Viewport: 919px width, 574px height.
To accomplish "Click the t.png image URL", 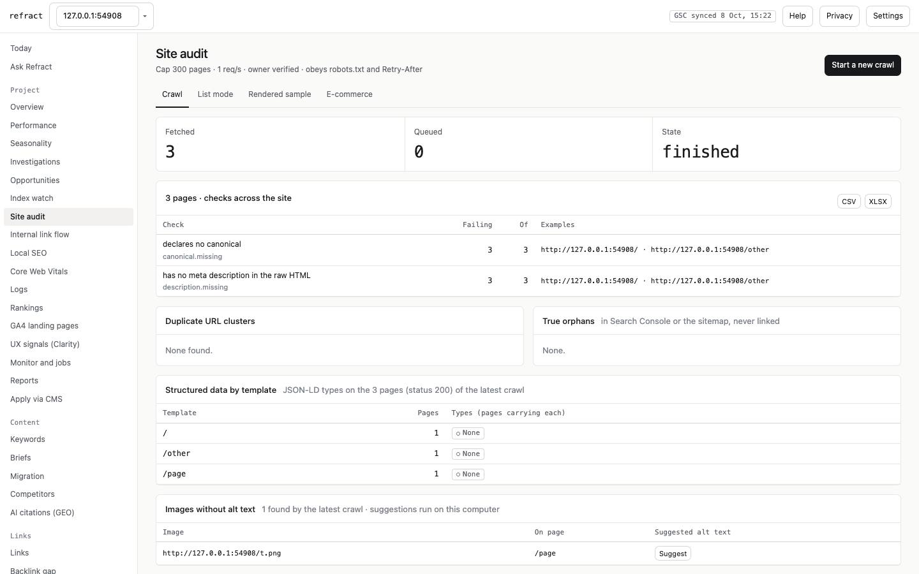I will point(221,554).
